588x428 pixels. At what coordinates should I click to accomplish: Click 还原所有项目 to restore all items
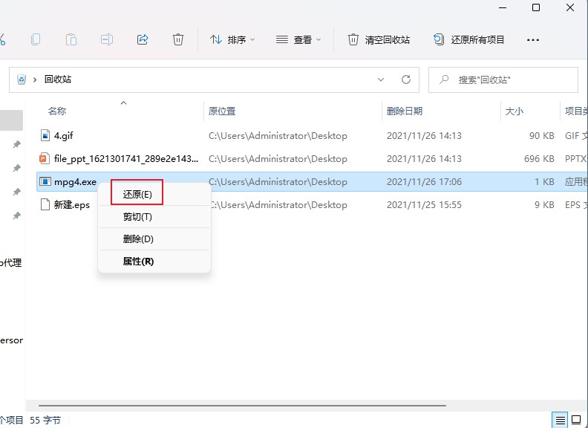[468, 39]
